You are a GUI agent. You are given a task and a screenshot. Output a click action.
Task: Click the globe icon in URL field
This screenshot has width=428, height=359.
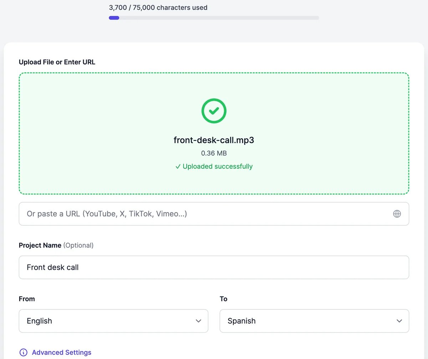(397, 214)
